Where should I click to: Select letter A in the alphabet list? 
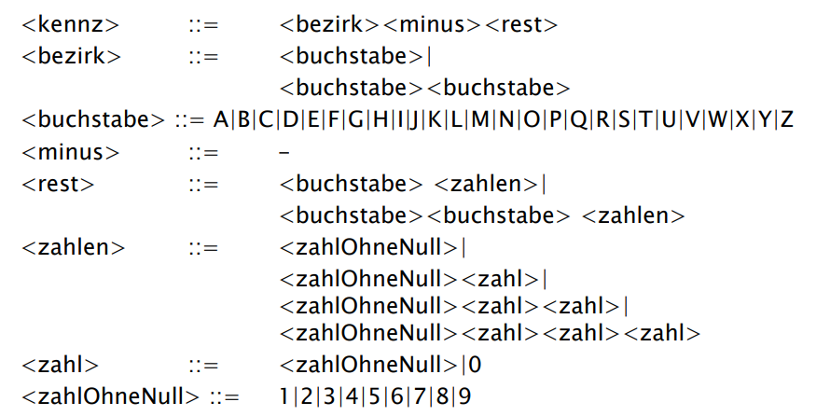pyautogui.click(x=220, y=119)
